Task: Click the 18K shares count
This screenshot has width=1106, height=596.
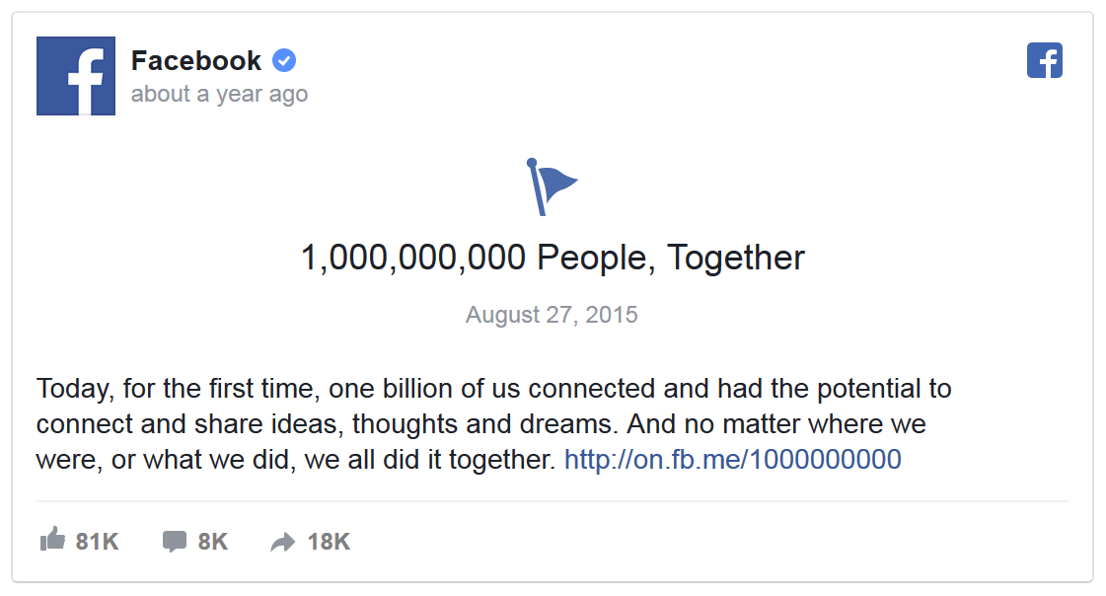Action: pos(329,541)
